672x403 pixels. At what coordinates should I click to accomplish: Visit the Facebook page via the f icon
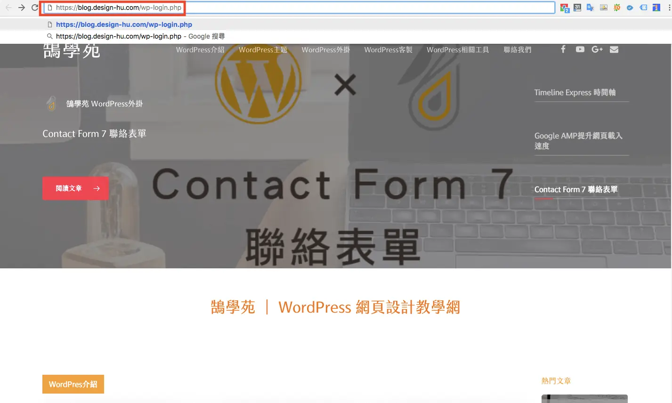pos(563,49)
